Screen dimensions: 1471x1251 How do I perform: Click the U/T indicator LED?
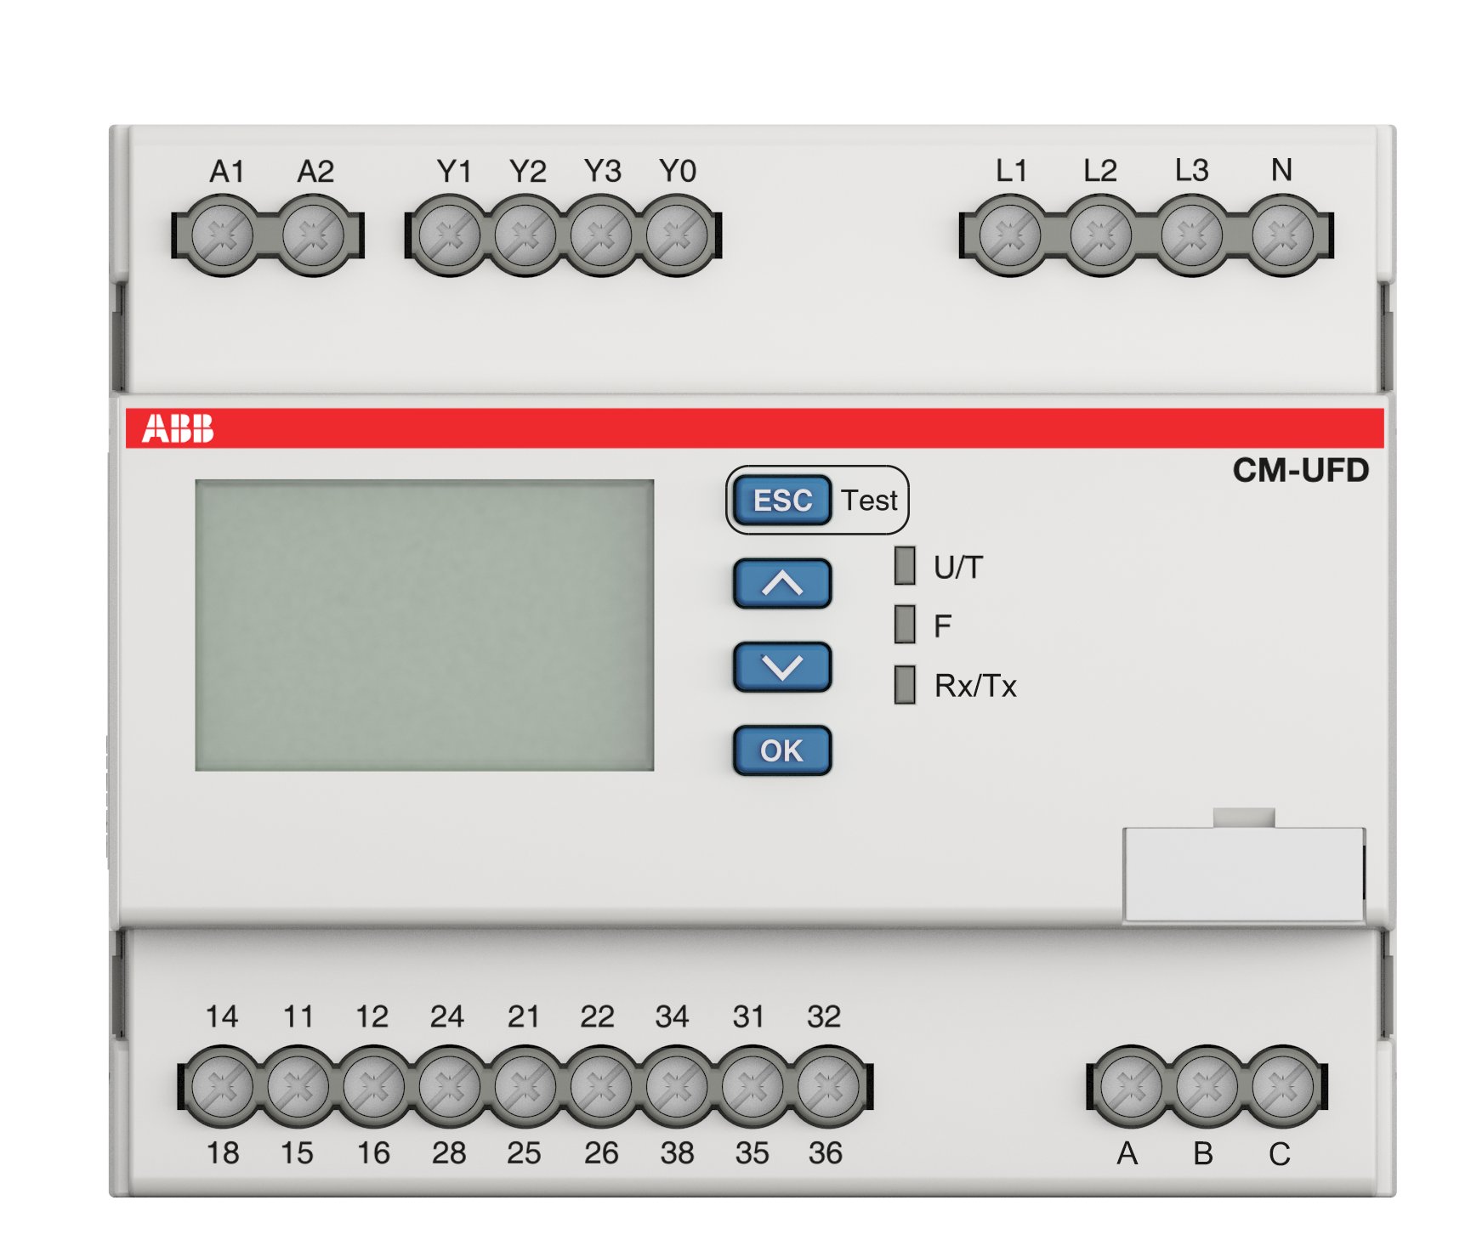pos(905,565)
